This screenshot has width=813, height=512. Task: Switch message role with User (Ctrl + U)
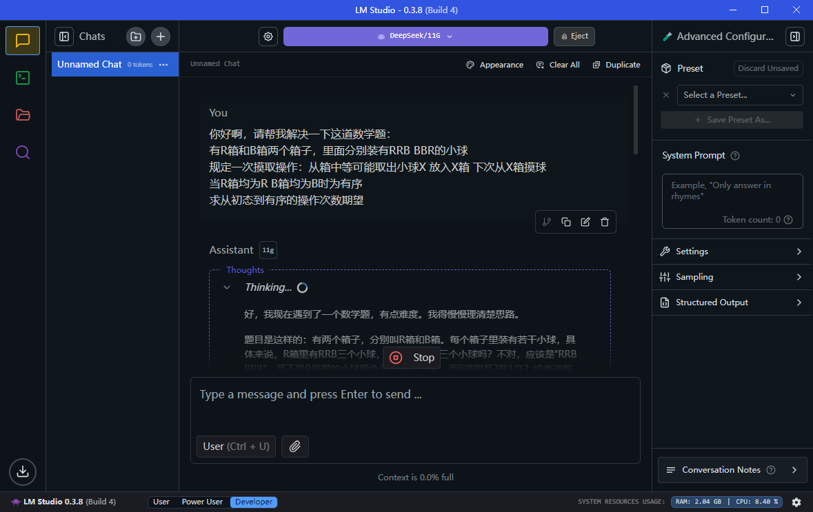pyautogui.click(x=236, y=446)
